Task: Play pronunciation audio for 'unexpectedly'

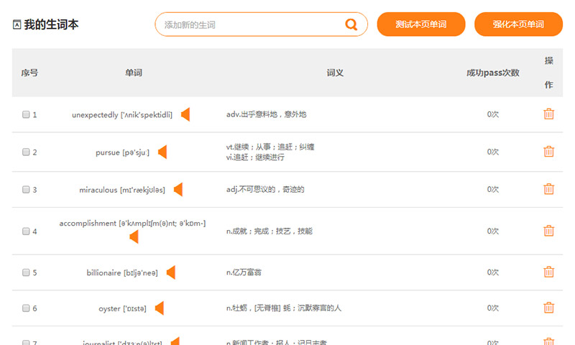Action: (185, 114)
